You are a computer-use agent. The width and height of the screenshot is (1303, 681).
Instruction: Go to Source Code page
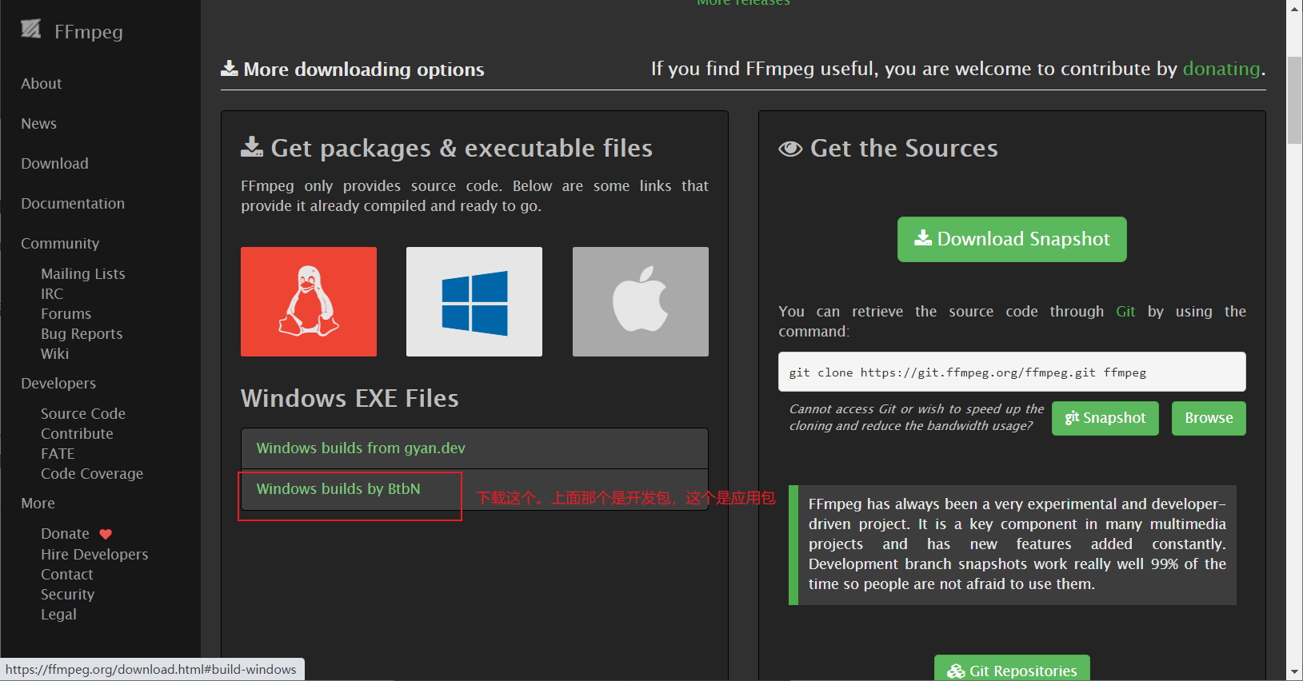tap(83, 414)
